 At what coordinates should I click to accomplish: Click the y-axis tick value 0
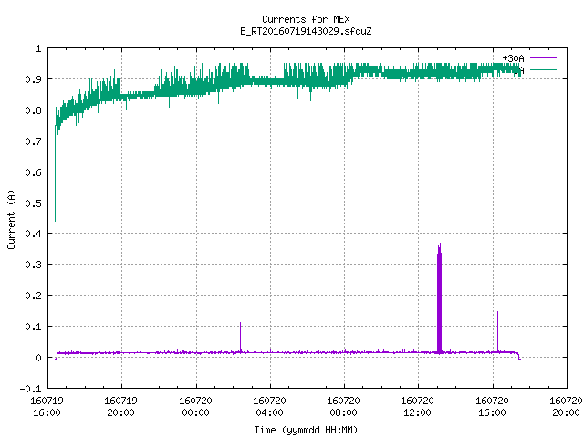point(38,358)
